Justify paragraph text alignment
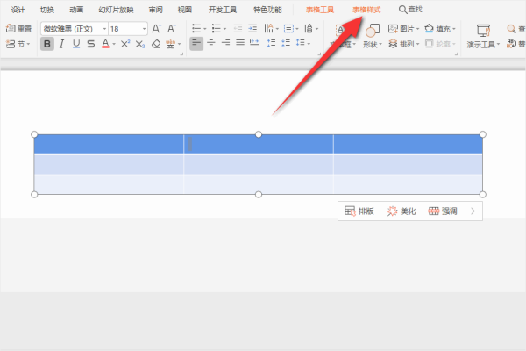This screenshot has width=526, height=351. coord(240,44)
